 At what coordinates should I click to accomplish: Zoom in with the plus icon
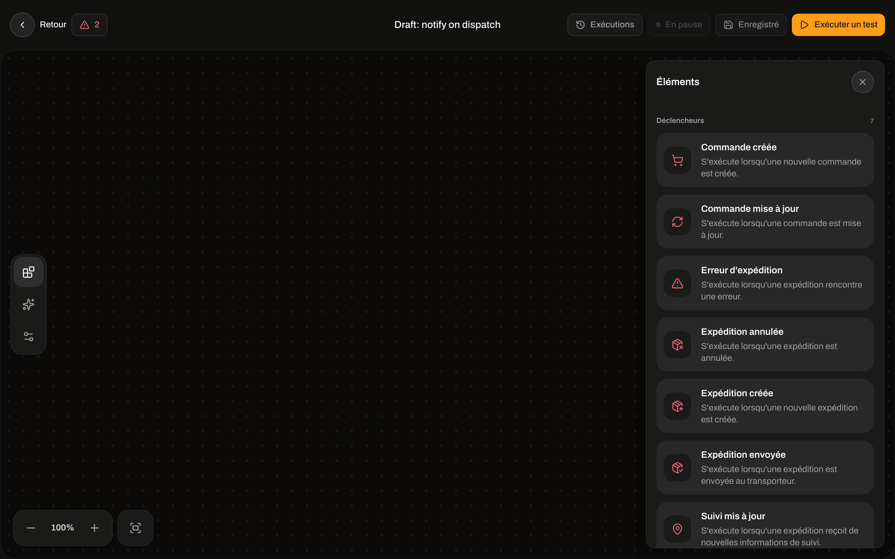94,528
